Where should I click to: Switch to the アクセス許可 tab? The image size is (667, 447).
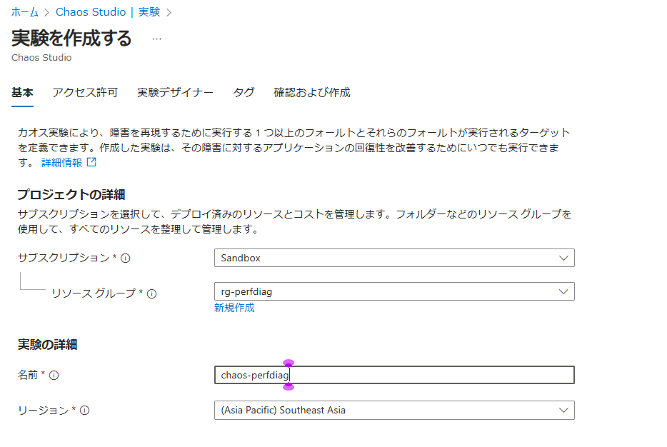click(85, 93)
